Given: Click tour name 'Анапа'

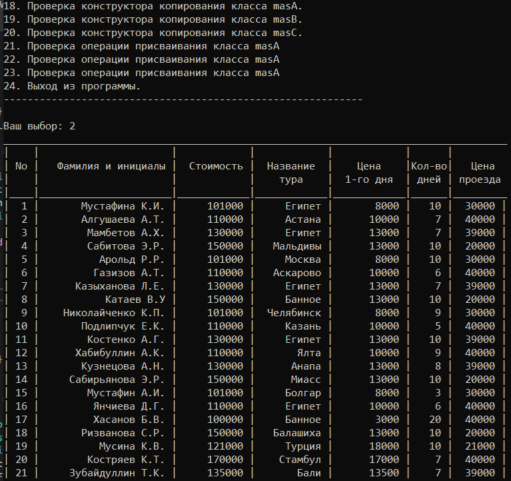Looking at the screenshot, I should coord(306,367).
